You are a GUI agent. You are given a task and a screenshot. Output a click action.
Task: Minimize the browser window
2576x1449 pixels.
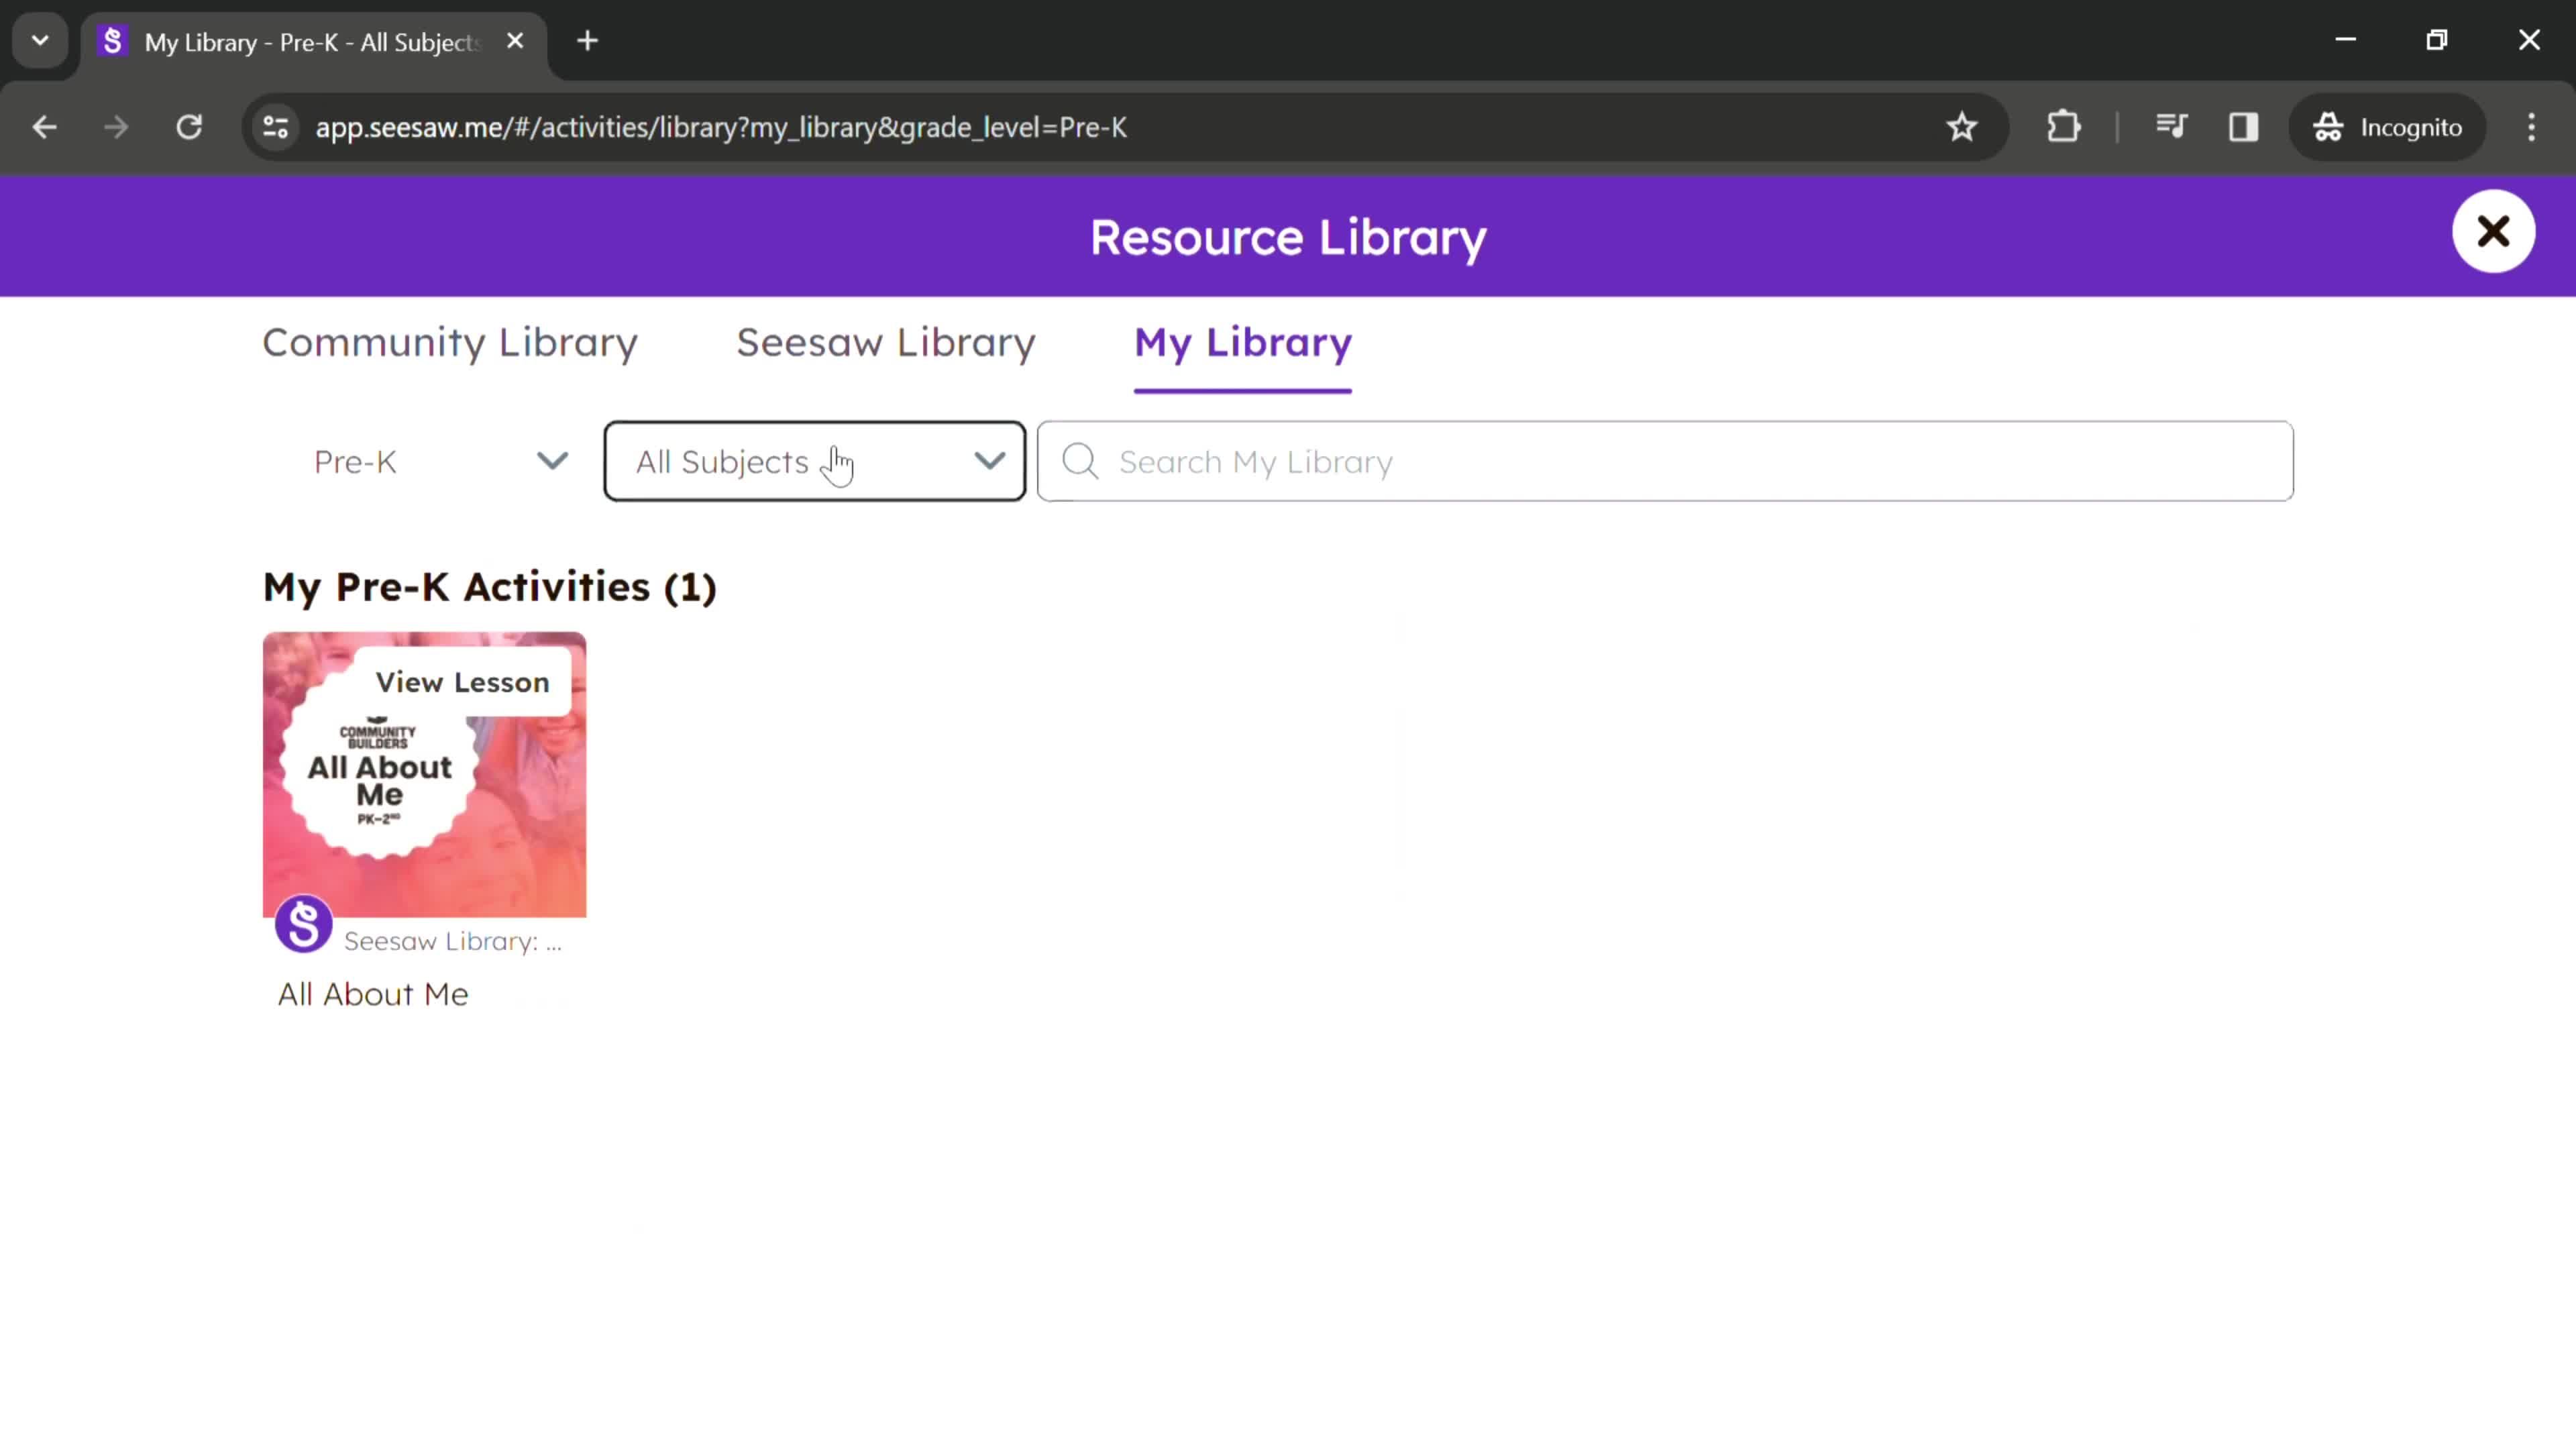2345,40
